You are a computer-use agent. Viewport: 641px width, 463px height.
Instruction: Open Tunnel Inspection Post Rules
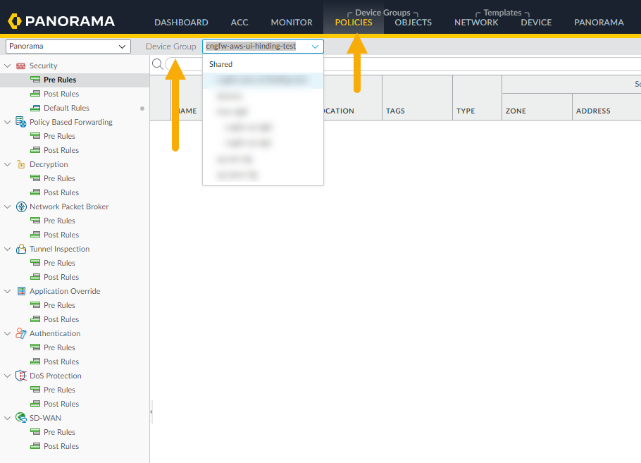pos(61,278)
